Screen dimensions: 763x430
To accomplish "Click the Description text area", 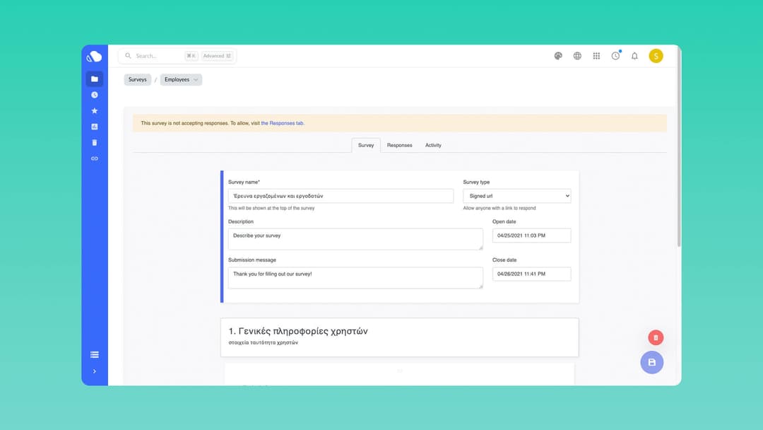I will [355, 239].
